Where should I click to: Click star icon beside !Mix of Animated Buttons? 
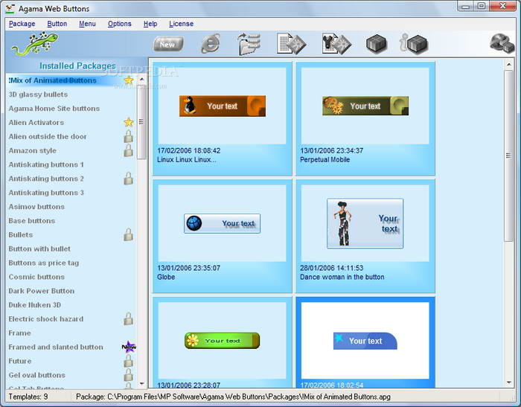tap(129, 80)
